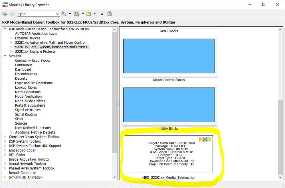
Task: Select Ports & Subsystems library
Action: pos(30,105)
